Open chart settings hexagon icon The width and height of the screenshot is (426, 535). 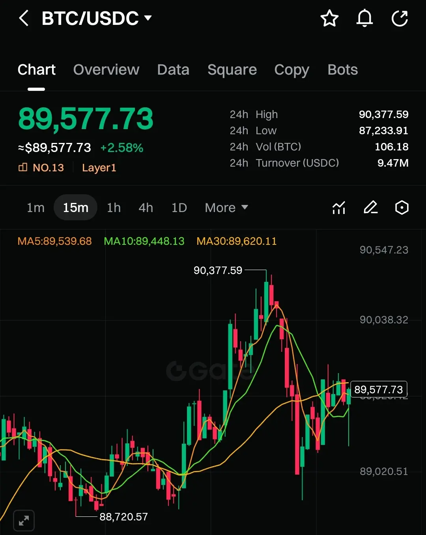pyautogui.click(x=402, y=207)
